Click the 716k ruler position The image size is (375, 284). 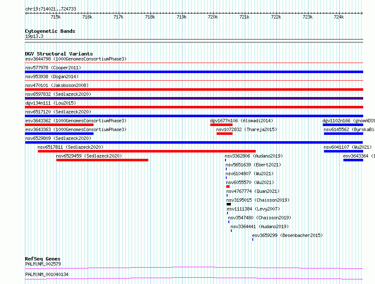click(87, 17)
